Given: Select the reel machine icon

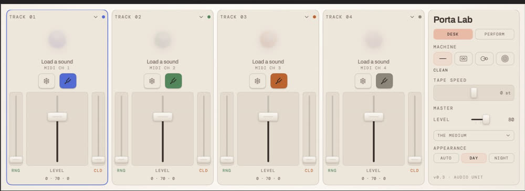Looking at the screenshot, I should click(484, 59).
